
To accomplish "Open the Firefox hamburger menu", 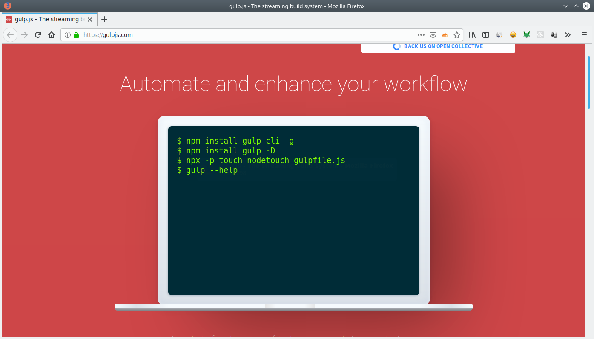I will 584,35.
